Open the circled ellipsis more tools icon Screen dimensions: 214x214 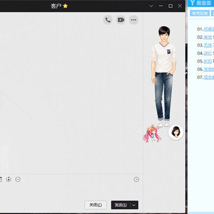18,180
